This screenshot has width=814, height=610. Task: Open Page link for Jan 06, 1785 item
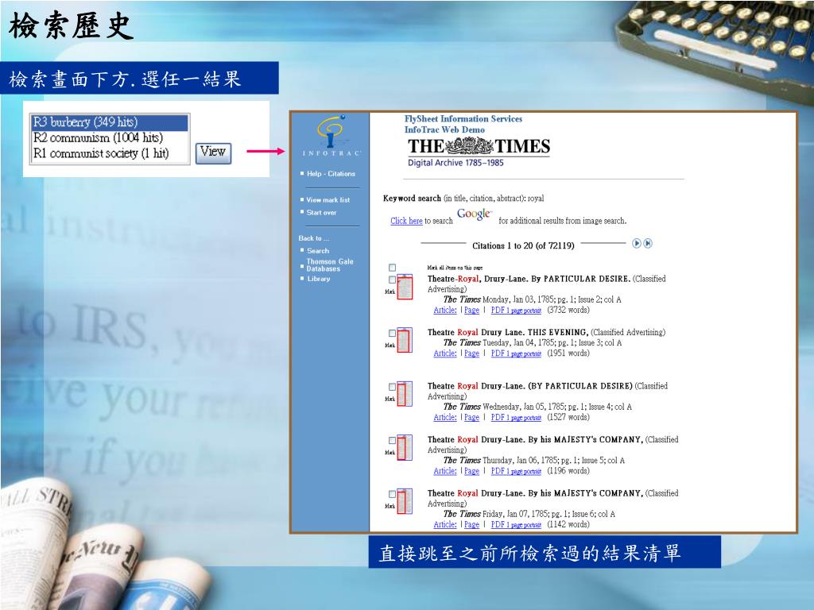click(x=471, y=471)
